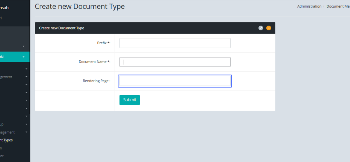Viewport: 350px width, 162px height.
Task: Click into the Document Name text box
Action: 175,62
